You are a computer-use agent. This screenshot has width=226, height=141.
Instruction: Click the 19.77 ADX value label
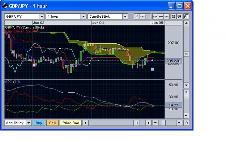pyautogui.click(x=173, y=105)
